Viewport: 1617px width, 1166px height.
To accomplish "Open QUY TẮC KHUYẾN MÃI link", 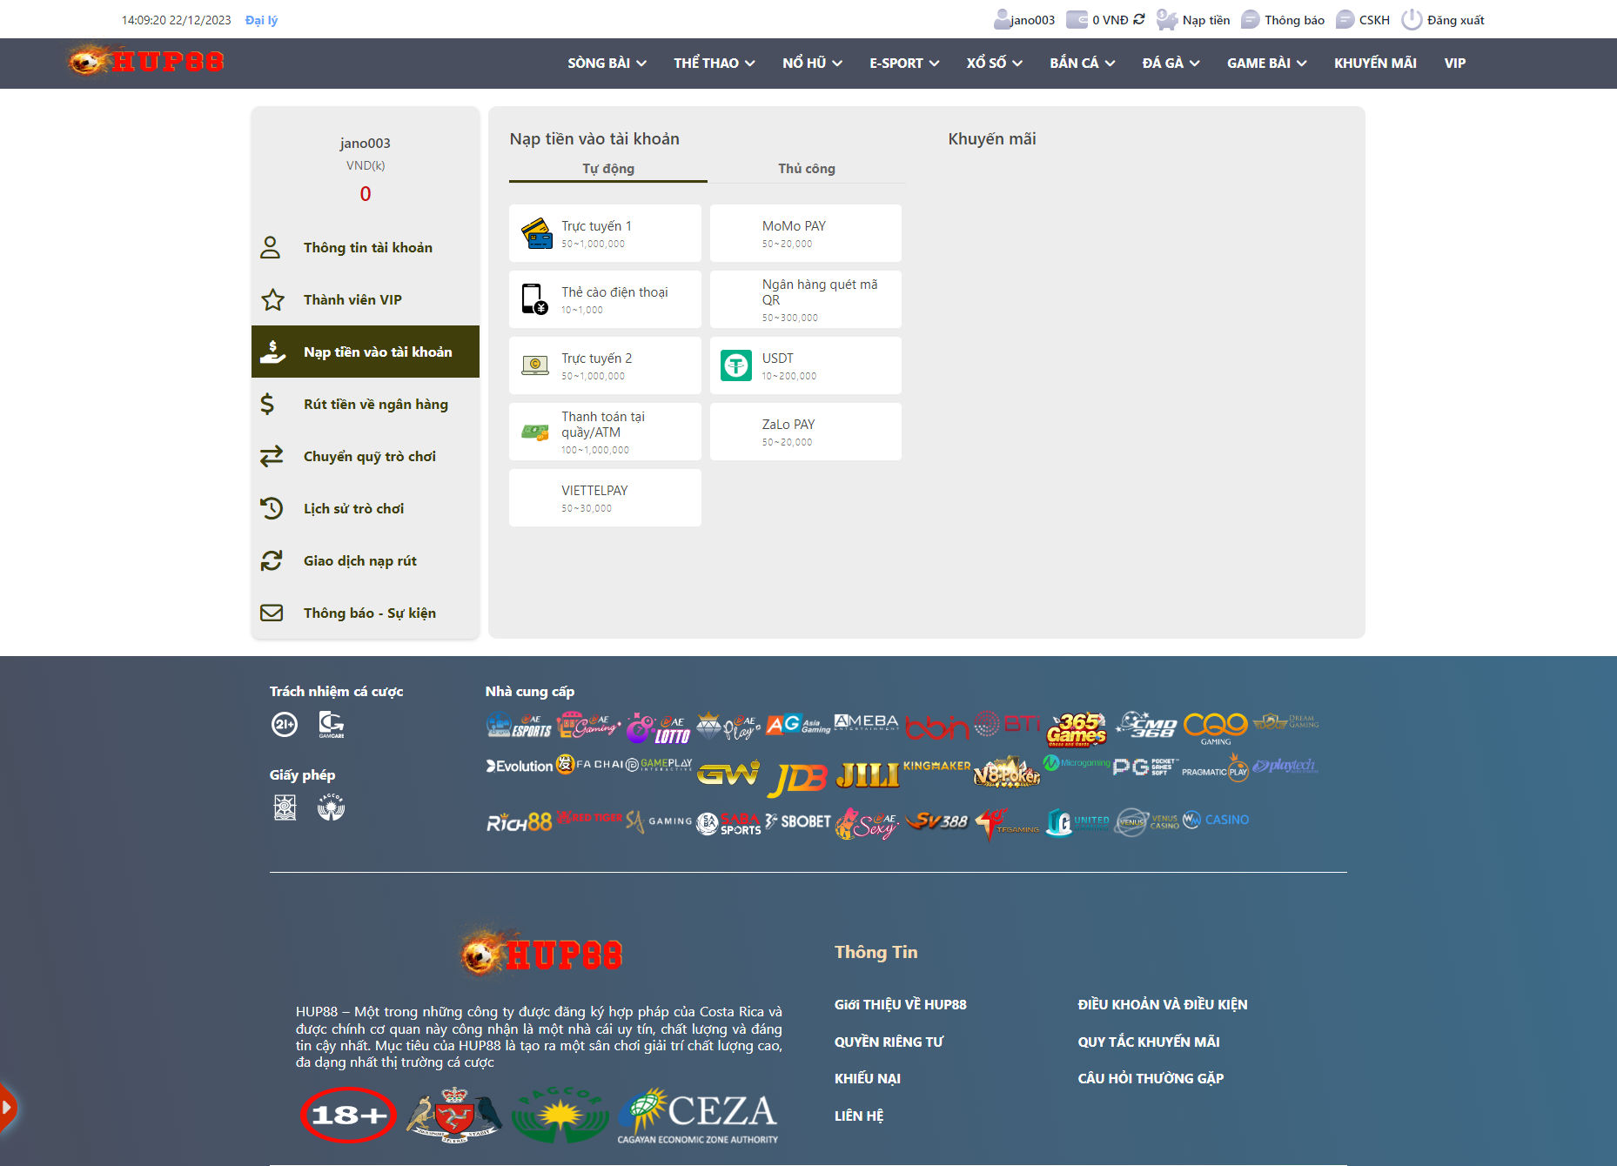I will click(x=1149, y=1042).
